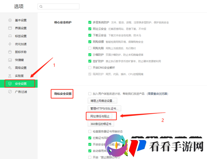Check 加入用户体验改进计划 checkbox
Image resolution: width=207 pixels, height=159 pixels.
point(90,94)
